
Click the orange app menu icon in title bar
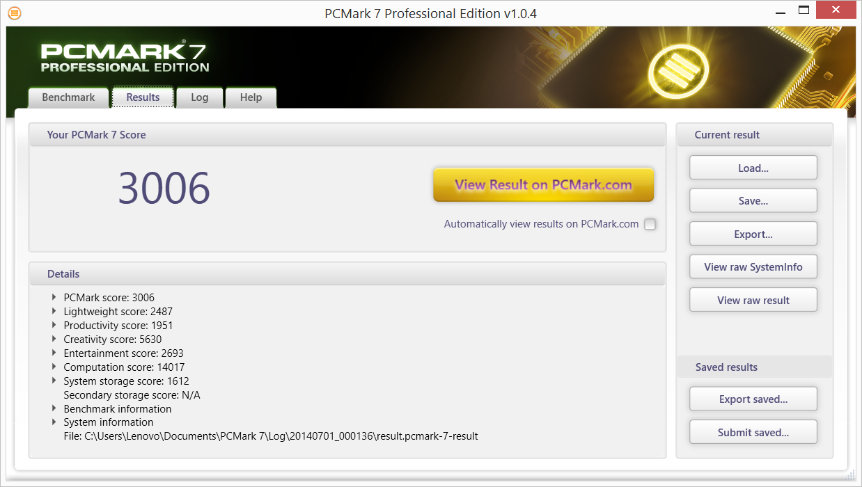point(14,13)
